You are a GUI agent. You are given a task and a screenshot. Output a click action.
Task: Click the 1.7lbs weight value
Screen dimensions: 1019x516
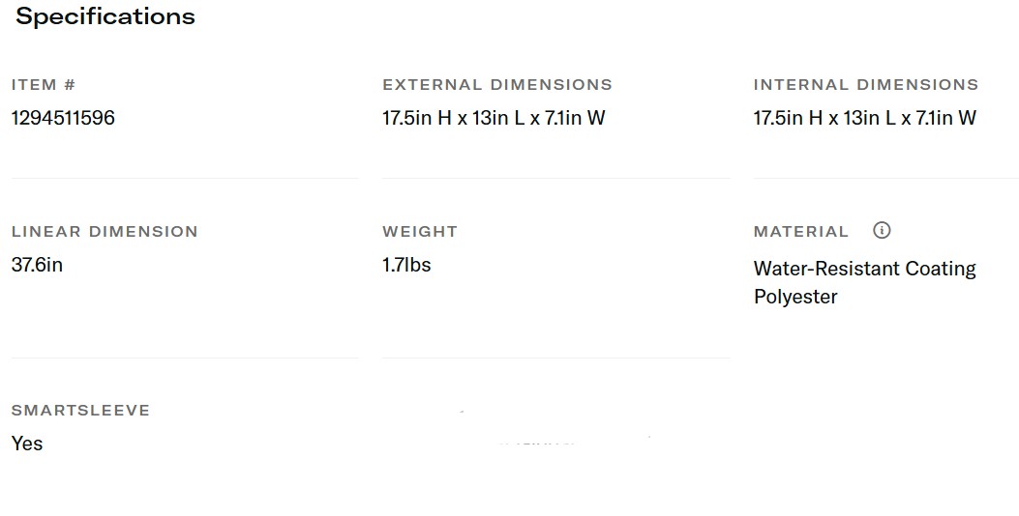click(x=406, y=265)
